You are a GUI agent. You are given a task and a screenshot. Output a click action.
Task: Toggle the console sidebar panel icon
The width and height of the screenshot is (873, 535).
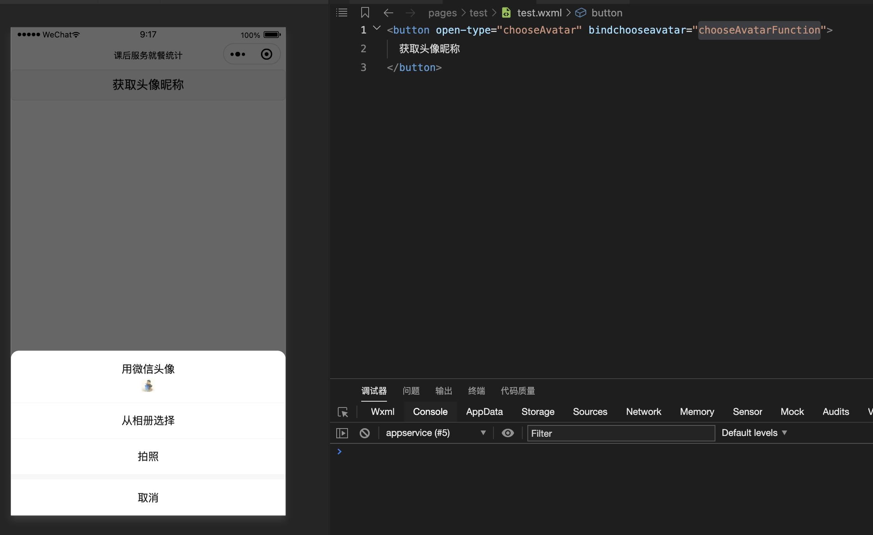coord(342,433)
